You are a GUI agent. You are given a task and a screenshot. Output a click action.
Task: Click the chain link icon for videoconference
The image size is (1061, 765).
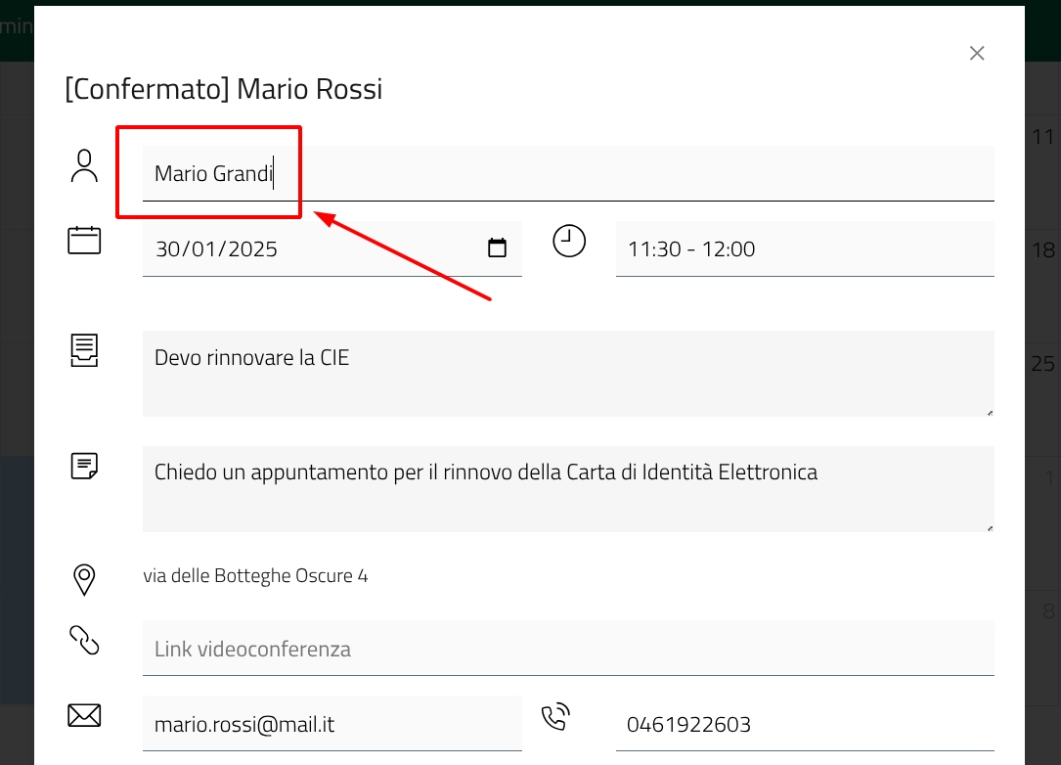tap(84, 640)
